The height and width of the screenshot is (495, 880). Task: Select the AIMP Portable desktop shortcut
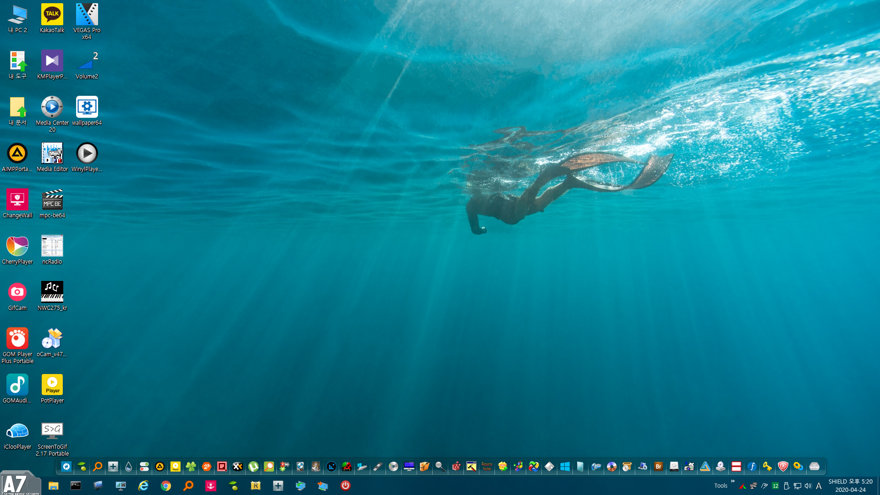pyautogui.click(x=17, y=157)
